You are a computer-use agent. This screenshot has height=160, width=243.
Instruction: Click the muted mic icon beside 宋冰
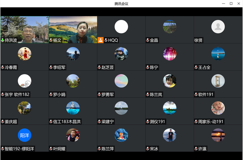148,149
